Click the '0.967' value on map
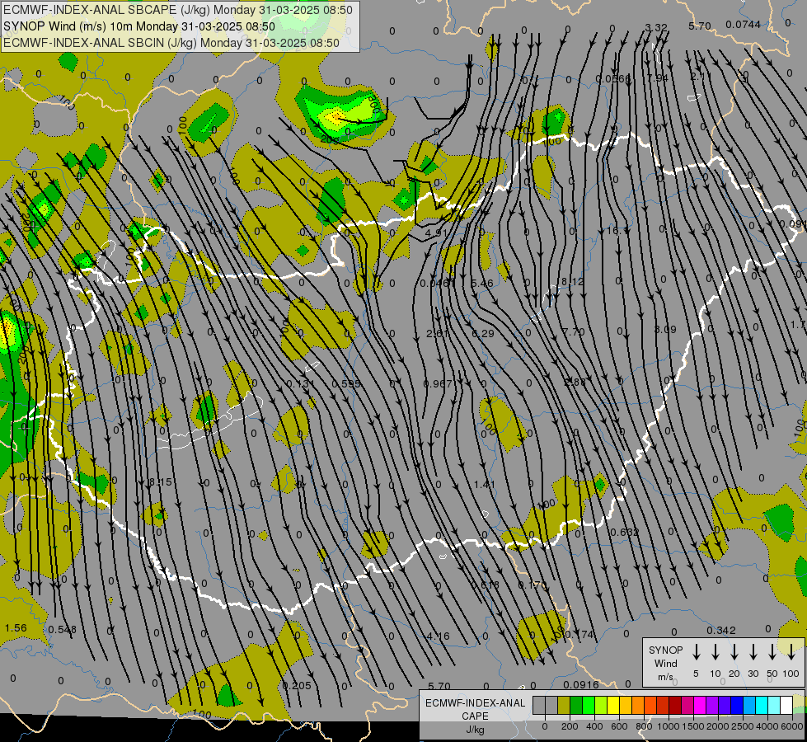807x742 pixels. click(438, 384)
